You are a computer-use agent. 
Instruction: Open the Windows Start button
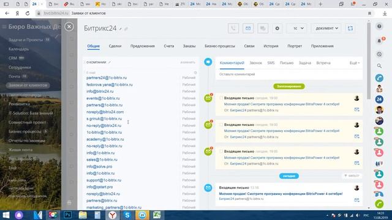click(x=6, y=215)
